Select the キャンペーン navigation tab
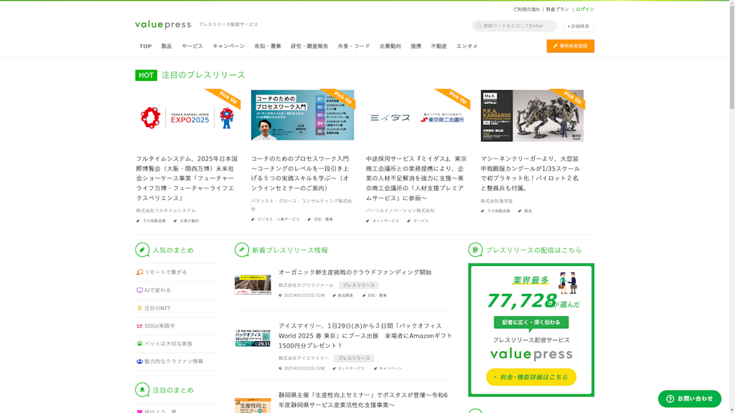The height and width of the screenshot is (413, 735). click(x=228, y=46)
